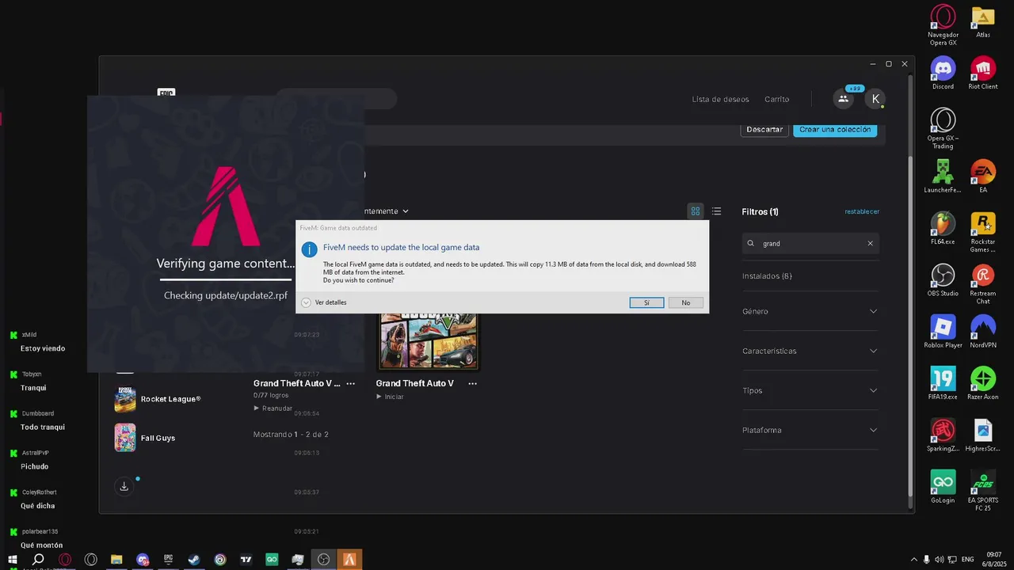1014x570 pixels.
Task: Switch library to grid view
Action: tap(696, 211)
